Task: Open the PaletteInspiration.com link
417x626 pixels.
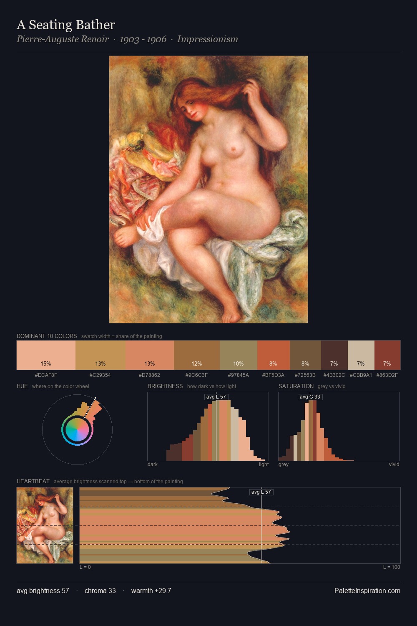Action: pos(367,591)
